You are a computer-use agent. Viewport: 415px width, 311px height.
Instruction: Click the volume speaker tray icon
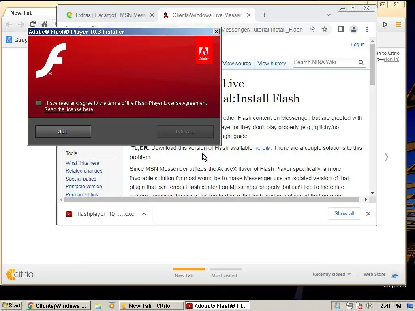368,306
